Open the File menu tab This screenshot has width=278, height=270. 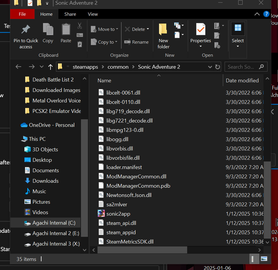(22, 14)
